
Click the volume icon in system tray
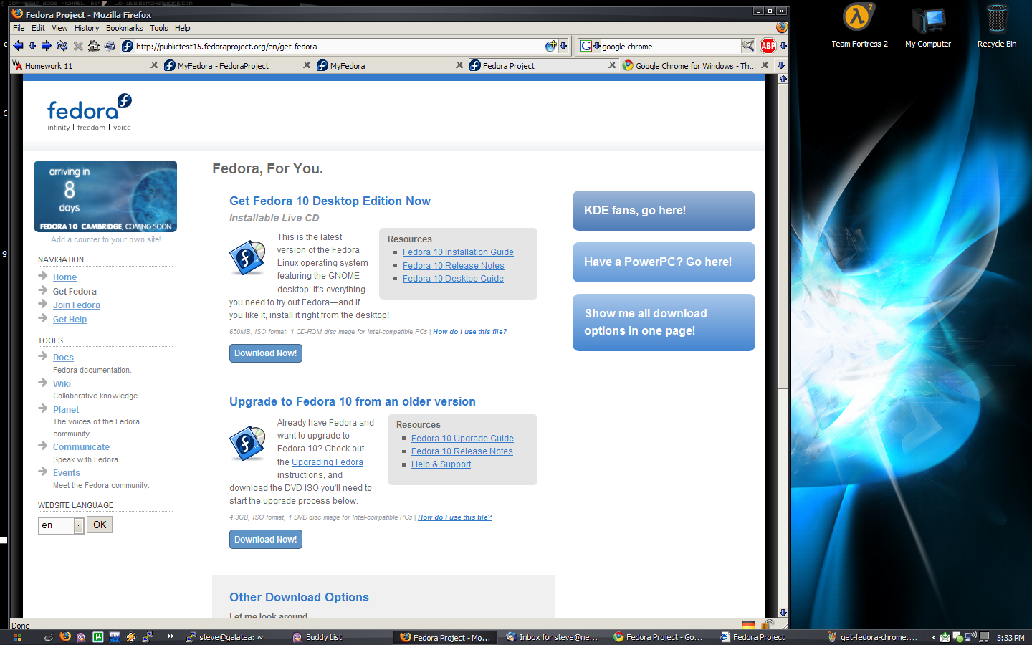[x=970, y=636]
